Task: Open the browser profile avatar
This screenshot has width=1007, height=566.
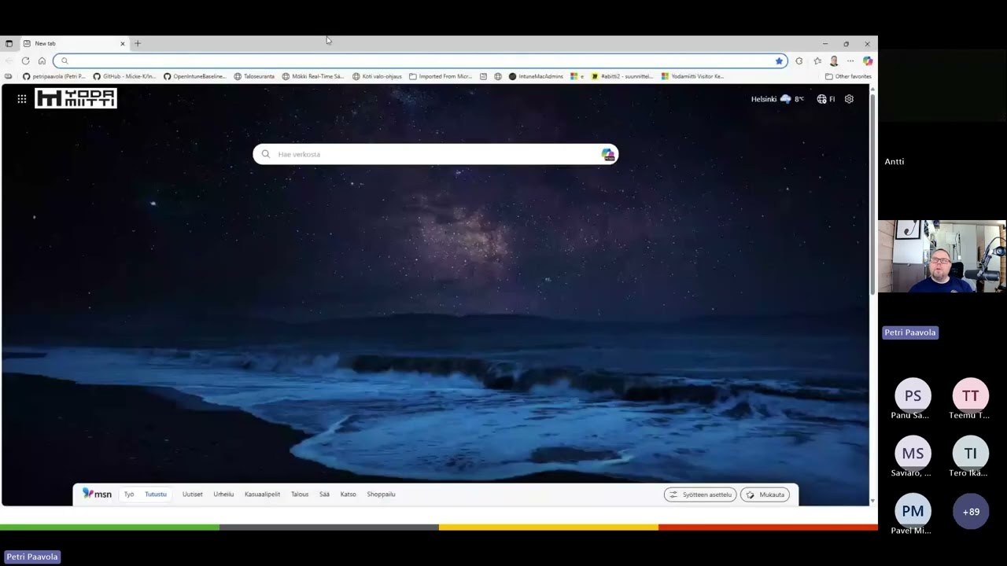Action: click(834, 61)
